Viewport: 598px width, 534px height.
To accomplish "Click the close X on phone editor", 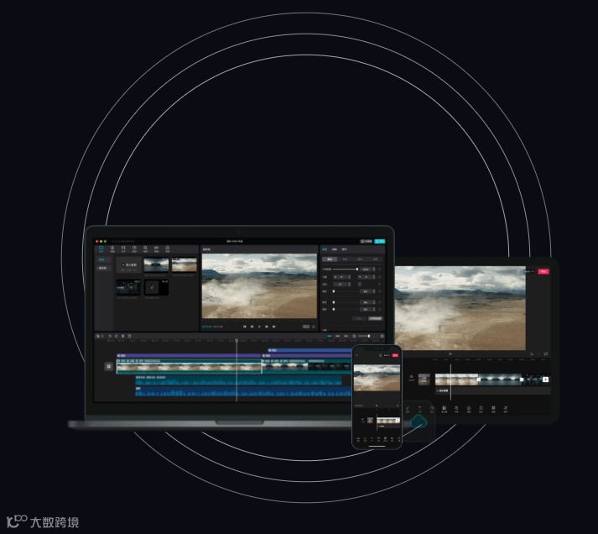I will pos(357,355).
